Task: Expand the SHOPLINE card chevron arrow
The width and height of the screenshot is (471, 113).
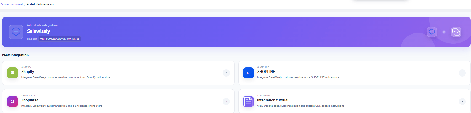Action: 462,73
